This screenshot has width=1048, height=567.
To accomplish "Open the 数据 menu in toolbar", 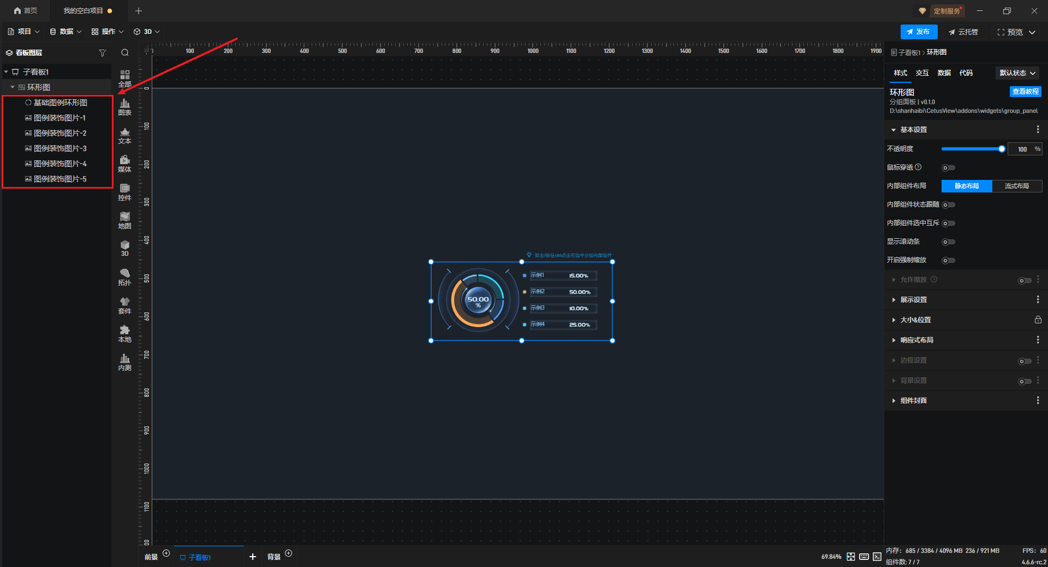I will click(65, 32).
